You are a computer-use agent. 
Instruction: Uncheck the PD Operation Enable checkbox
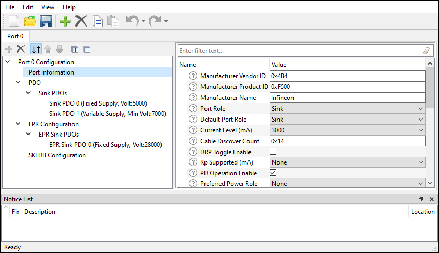pyautogui.click(x=273, y=173)
